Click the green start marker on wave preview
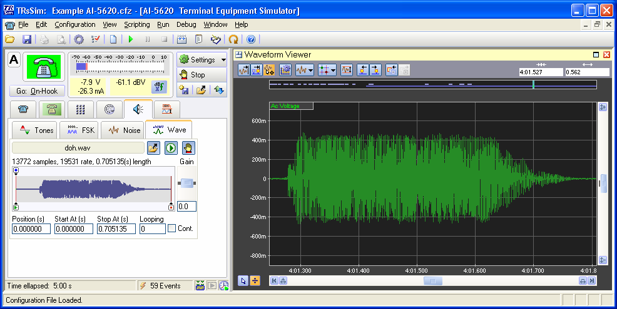This screenshot has width=617, height=309. tap(16, 207)
